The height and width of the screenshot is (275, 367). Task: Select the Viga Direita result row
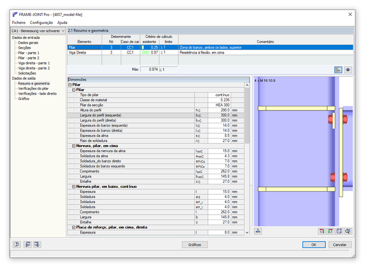210,53
